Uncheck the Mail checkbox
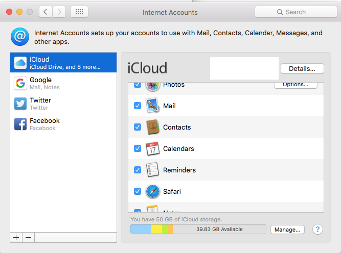The height and width of the screenshot is (253, 341). click(138, 106)
